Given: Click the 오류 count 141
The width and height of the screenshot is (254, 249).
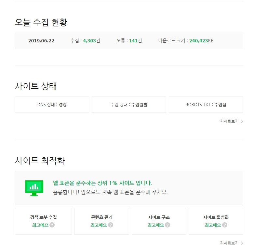Looking at the screenshot, I should [x=134, y=41].
